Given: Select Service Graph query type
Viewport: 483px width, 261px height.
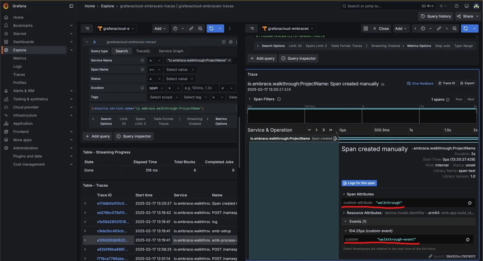Looking at the screenshot, I should click(171, 51).
